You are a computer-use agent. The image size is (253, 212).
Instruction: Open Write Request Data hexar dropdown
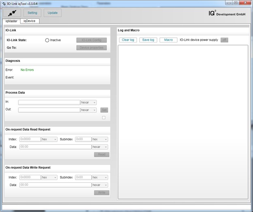(100, 185)
